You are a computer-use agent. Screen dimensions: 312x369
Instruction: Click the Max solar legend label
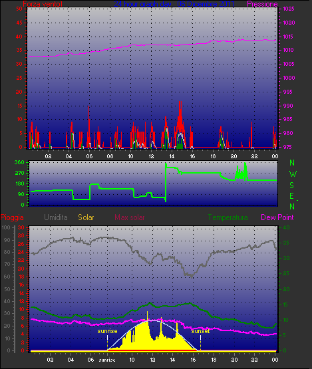click(x=130, y=217)
